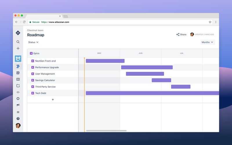Click the Tech Debt timeline bar
Image resolution: width=232 pixels, height=145 pixels.
pyautogui.click(x=153, y=93)
